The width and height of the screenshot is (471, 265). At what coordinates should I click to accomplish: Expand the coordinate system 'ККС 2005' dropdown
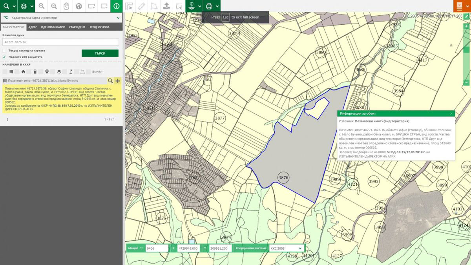[x=286, y=248]
